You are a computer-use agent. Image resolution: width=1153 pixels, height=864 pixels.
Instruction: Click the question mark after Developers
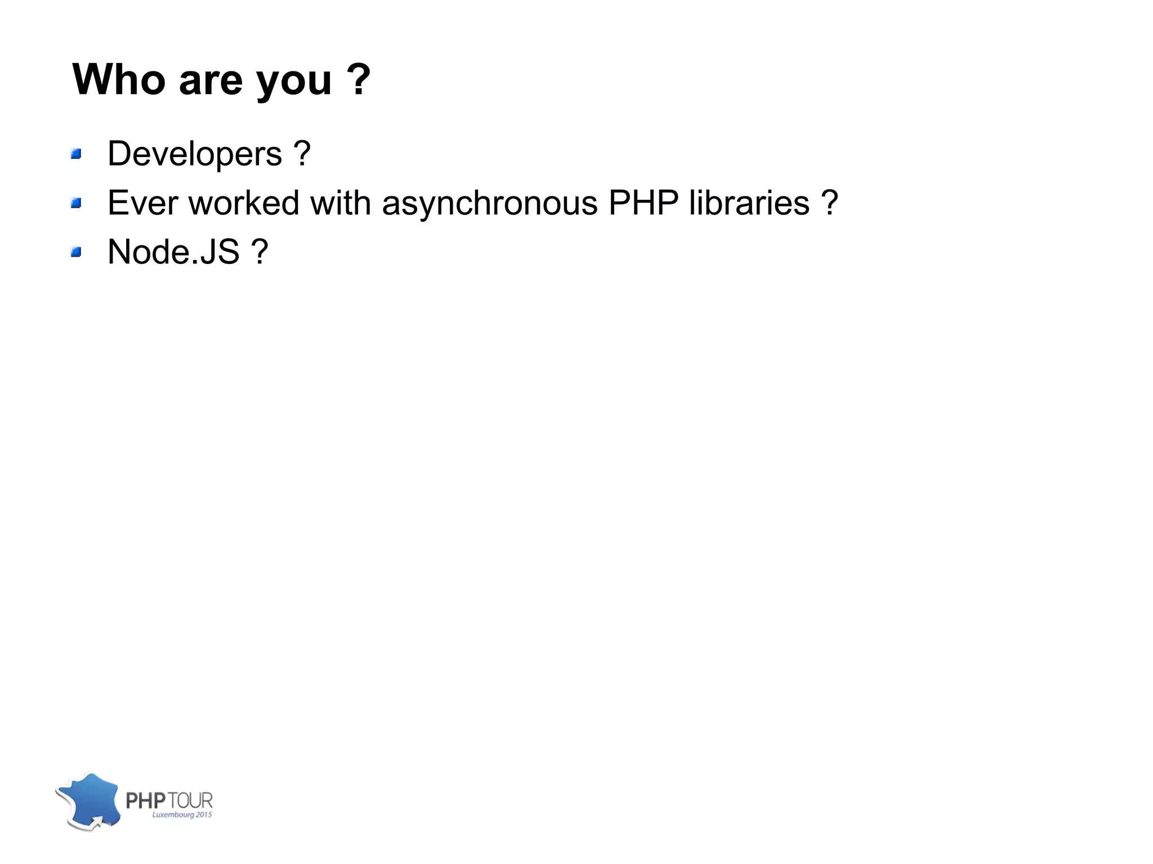coord(302,154)
